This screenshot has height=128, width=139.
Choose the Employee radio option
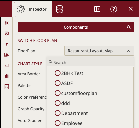pos(69,123)
